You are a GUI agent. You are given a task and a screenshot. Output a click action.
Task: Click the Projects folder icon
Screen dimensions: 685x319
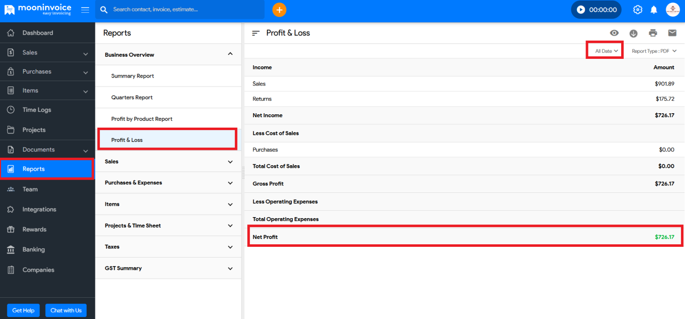pos(11,130)
